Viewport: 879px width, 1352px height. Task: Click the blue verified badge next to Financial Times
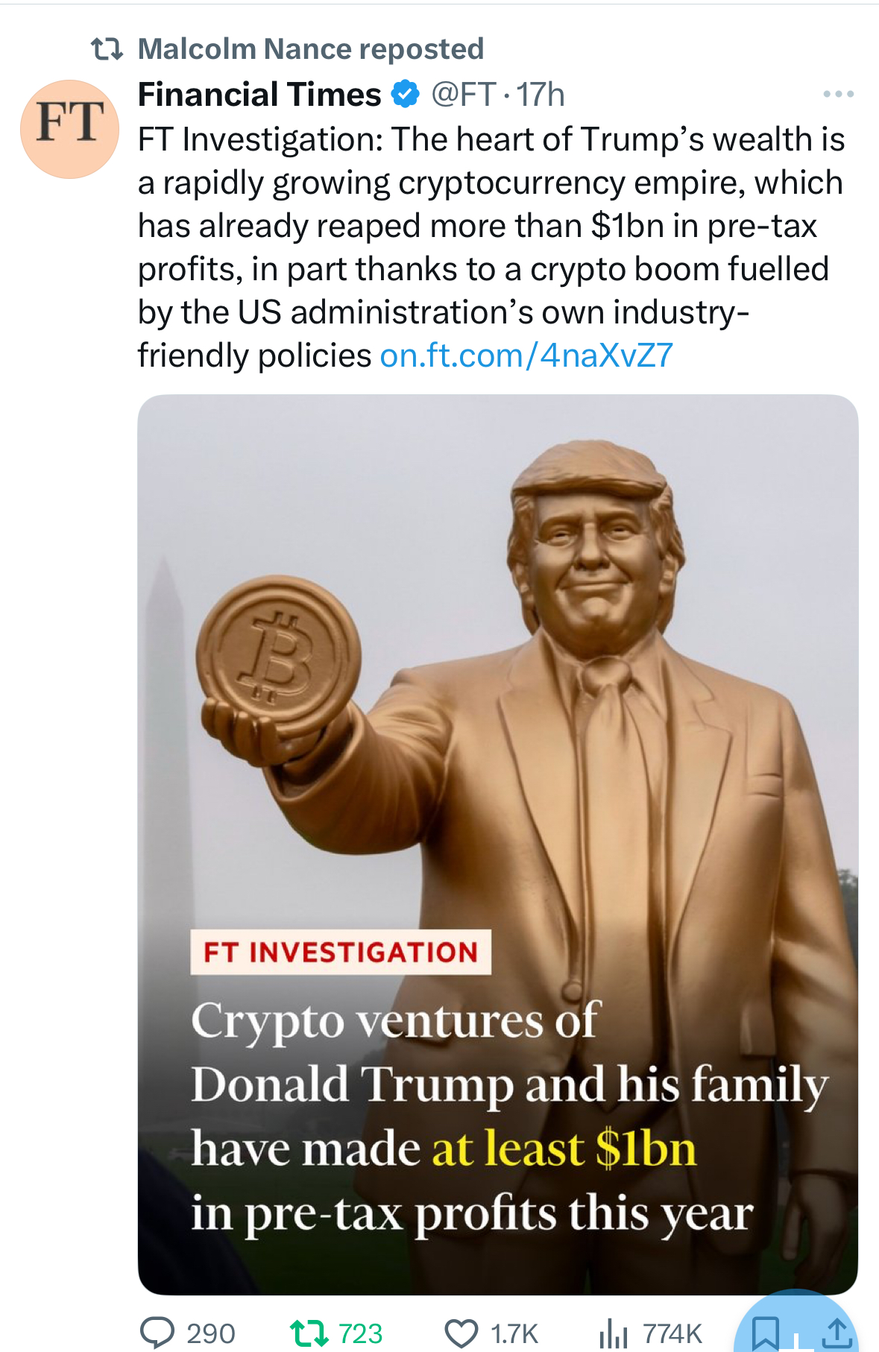point(406,95)
